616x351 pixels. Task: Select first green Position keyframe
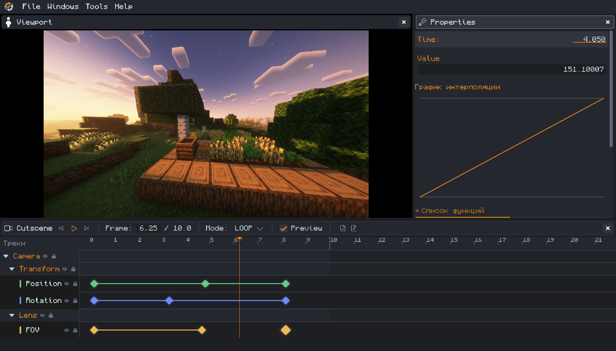tap(94, 284)
